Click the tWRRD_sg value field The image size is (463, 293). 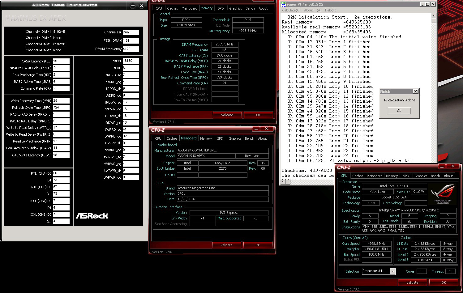pyautogui.click(x=131, y=130)
